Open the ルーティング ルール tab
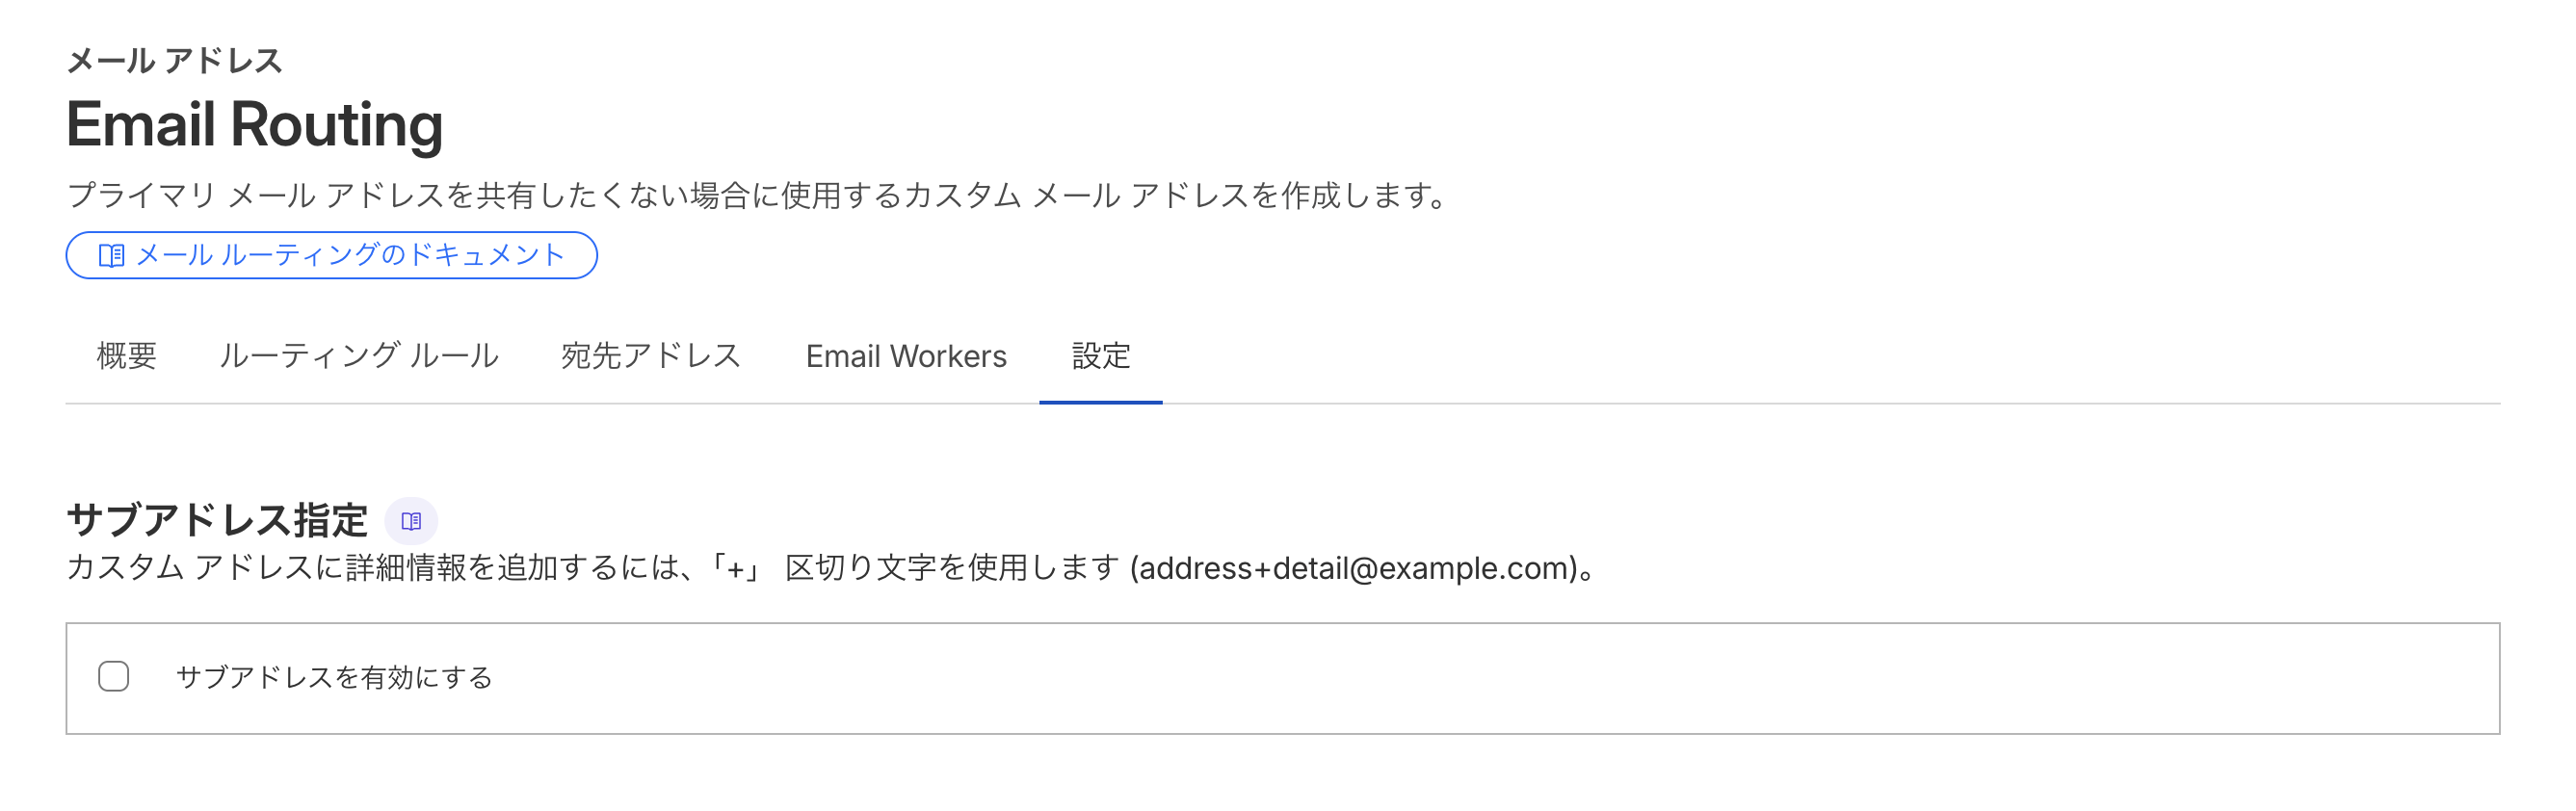Image resolution: width=2576 pixels, height=811 pixels. coord(362,356)
